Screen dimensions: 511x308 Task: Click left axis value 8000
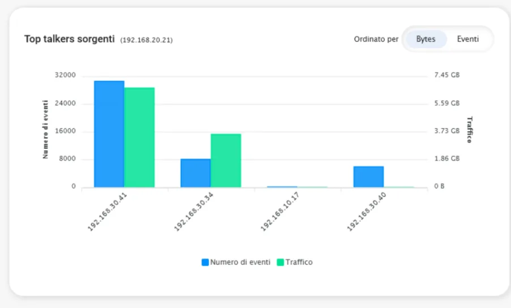tap(67, 159)
